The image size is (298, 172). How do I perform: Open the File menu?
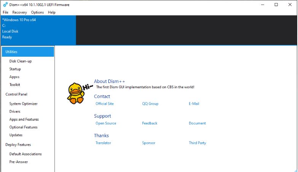pos(5,12)
